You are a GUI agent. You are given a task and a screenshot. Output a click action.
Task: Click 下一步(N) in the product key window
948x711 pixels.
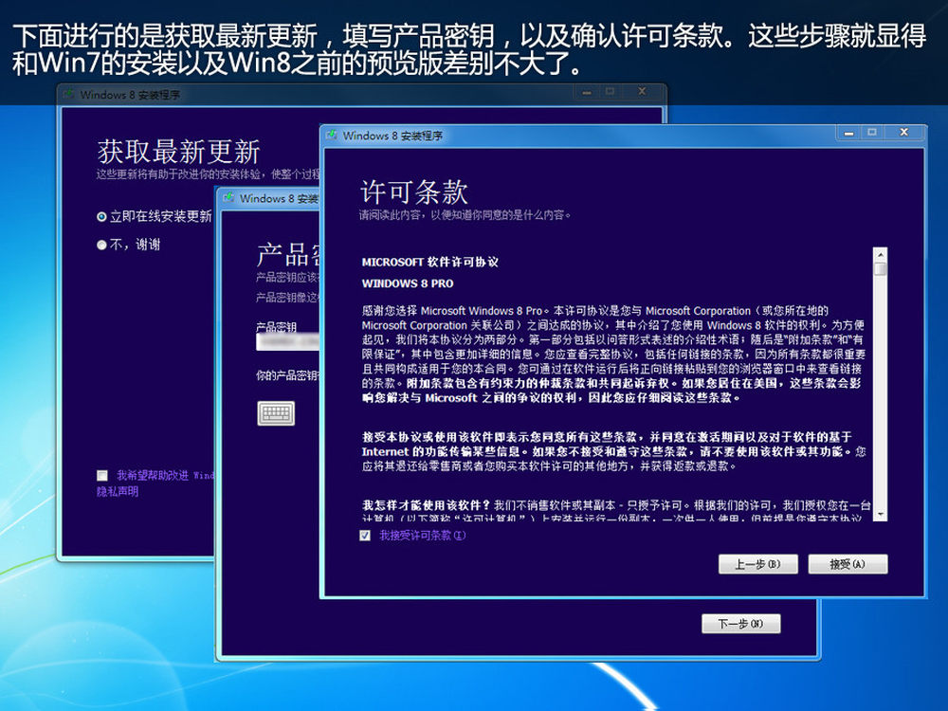click(x=741, y=624)
